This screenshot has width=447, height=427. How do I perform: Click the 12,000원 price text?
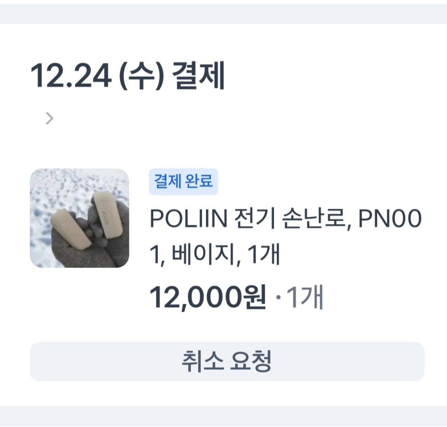[208, 298]
